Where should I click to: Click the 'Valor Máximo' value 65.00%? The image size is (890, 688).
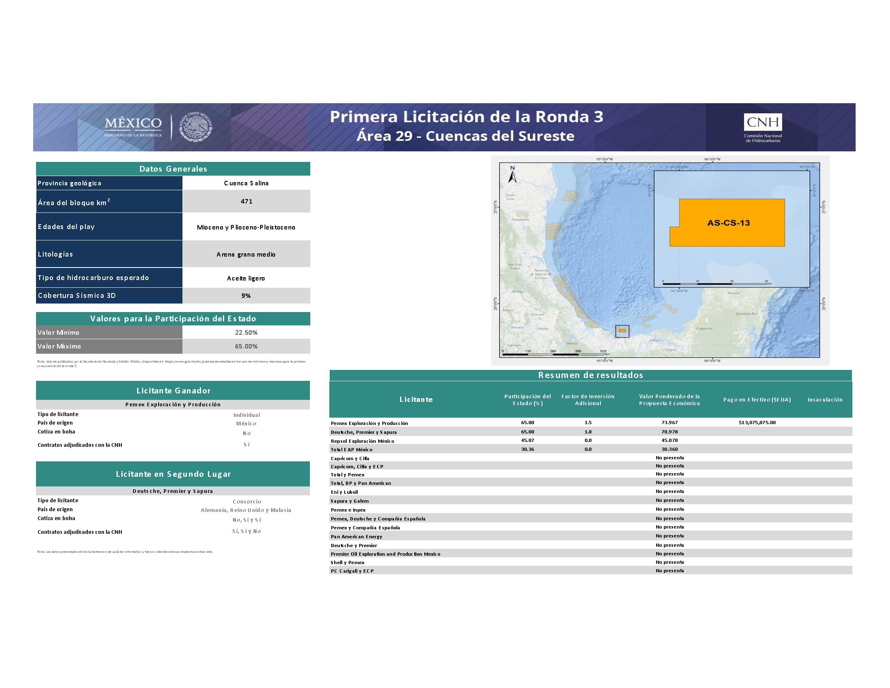pyautogui.click(x=246, y=346)
